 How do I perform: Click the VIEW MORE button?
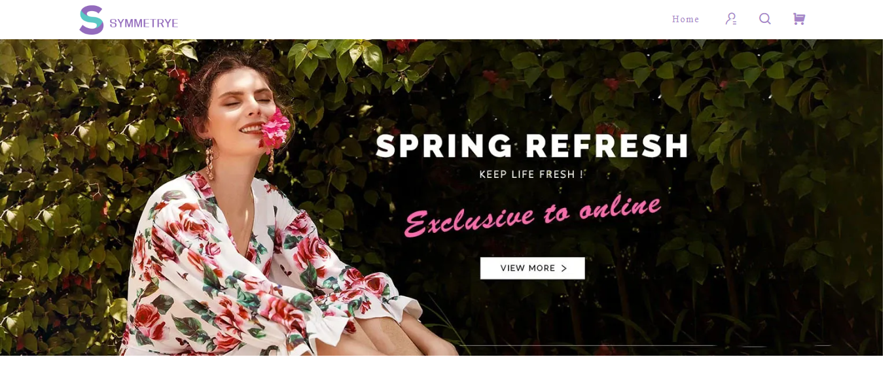point(532,268)
